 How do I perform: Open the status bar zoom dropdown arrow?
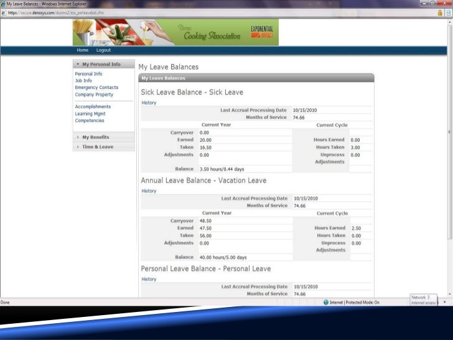click(x=444, y=302)
